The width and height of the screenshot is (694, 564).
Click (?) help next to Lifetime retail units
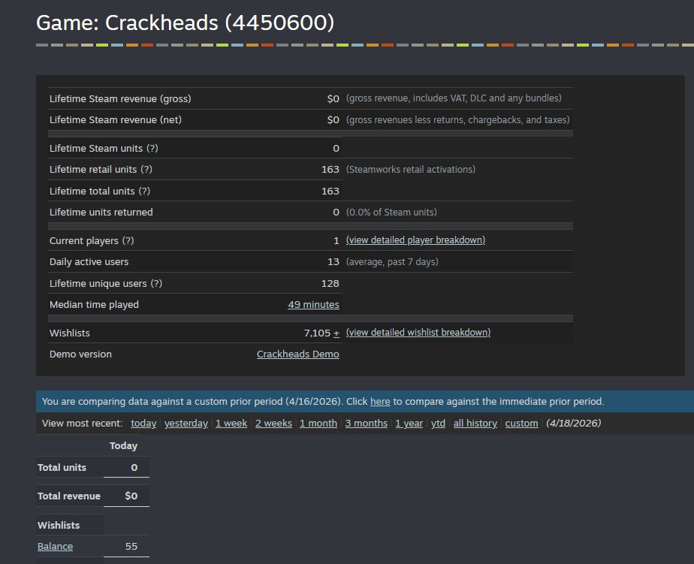tap(146, 170)
